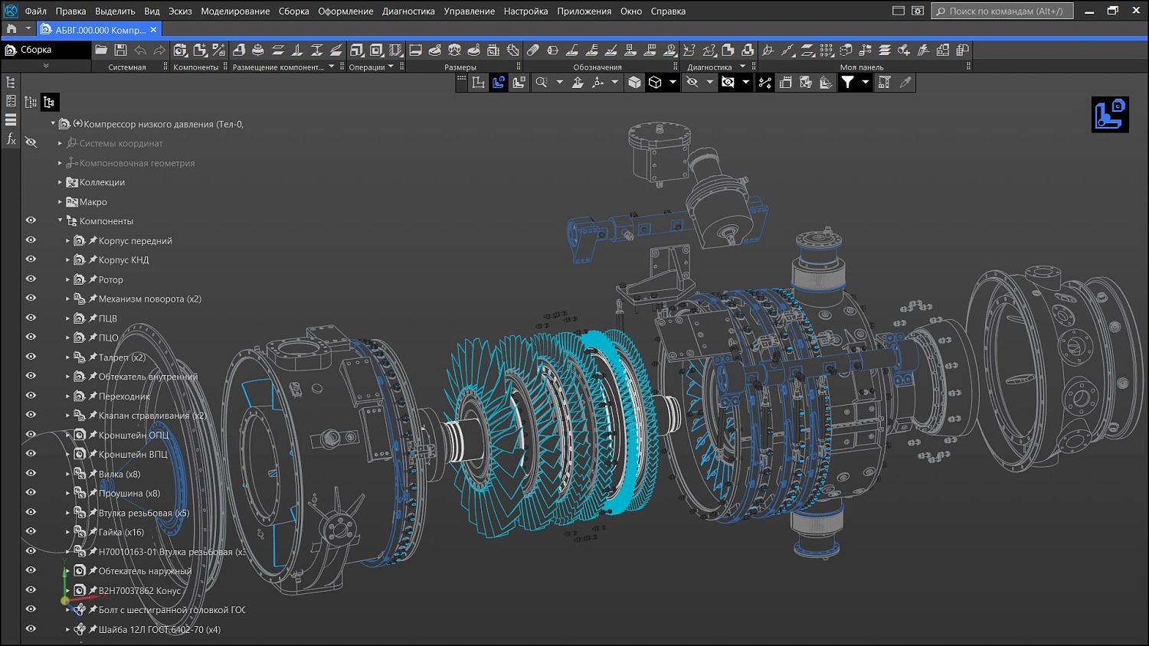
Task: Select Корпус КНД in the tree
Action: point(123,260)
